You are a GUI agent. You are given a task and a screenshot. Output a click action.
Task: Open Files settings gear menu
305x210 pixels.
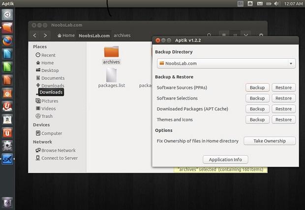point(261,35)
